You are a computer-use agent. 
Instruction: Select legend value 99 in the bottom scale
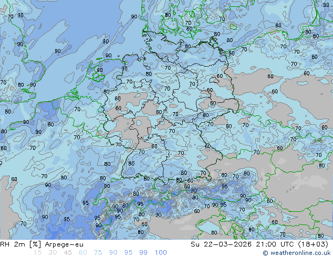(x=143, y=253)
